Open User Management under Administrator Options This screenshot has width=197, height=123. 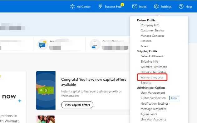pos(153,93)
